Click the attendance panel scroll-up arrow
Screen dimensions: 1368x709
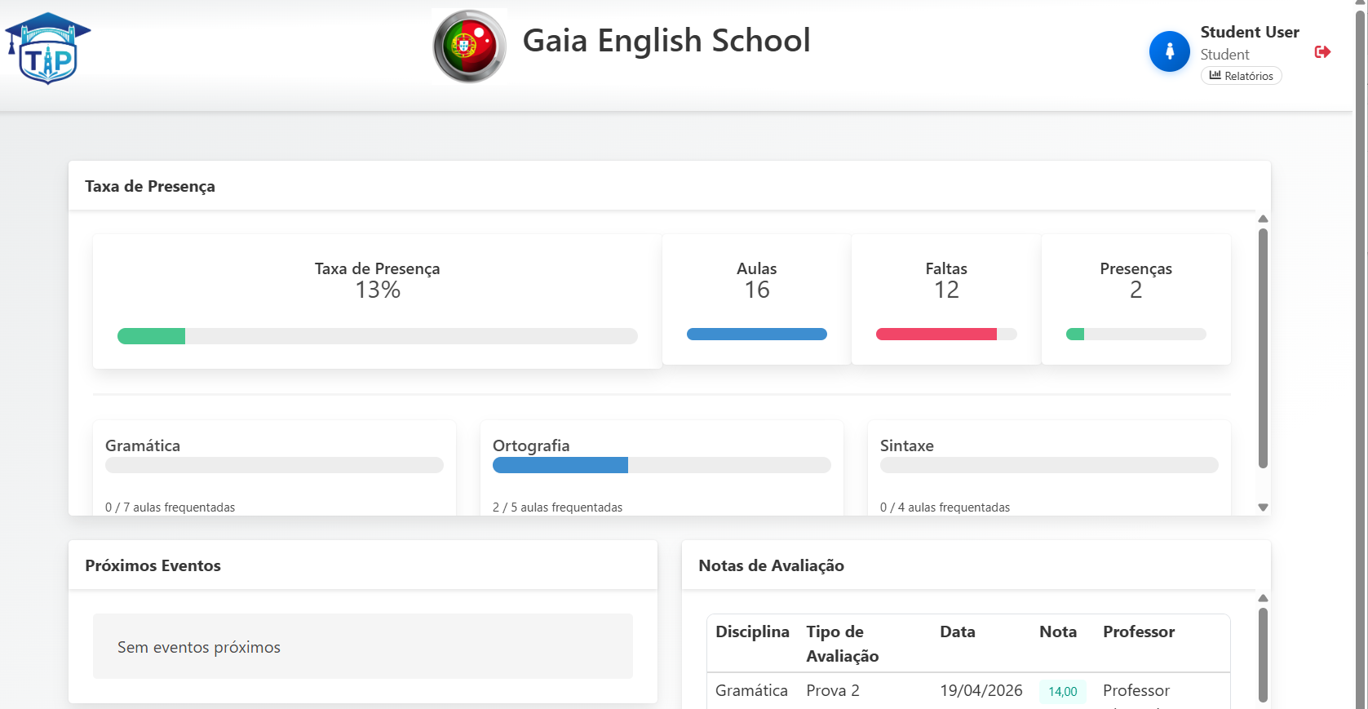1263,219
